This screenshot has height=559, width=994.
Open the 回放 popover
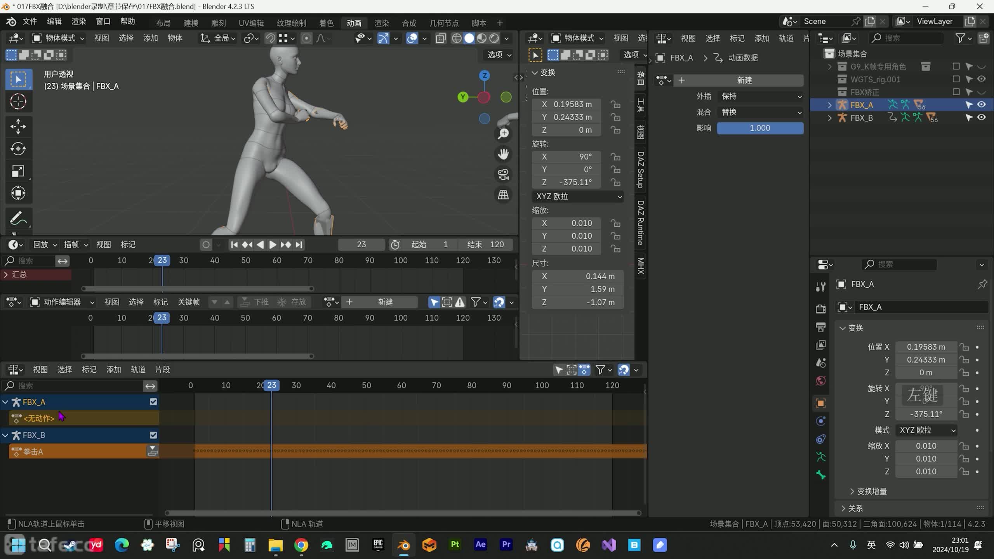44,245
